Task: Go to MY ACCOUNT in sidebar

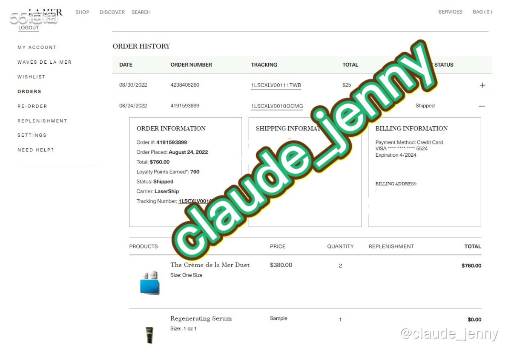Action: coord(37,48)
